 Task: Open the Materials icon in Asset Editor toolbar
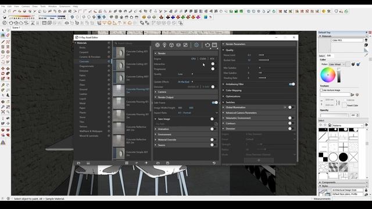coord(158,45)
